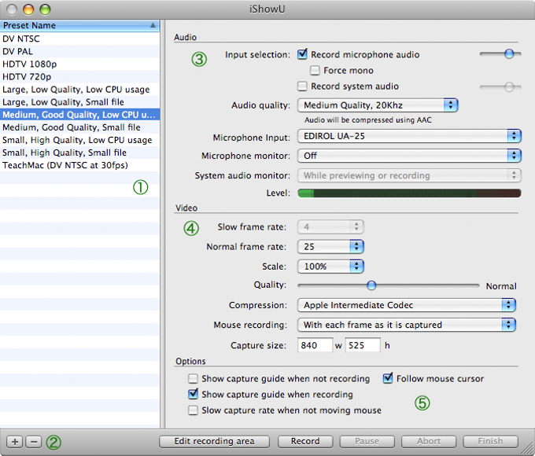The height and width of the screenshot is (456, 535).
Task: Select Small, High Quality, Small file preset
Action: click(x=79, y=153)
